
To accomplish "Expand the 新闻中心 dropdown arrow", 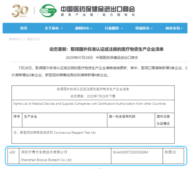I will coord(91,28).
